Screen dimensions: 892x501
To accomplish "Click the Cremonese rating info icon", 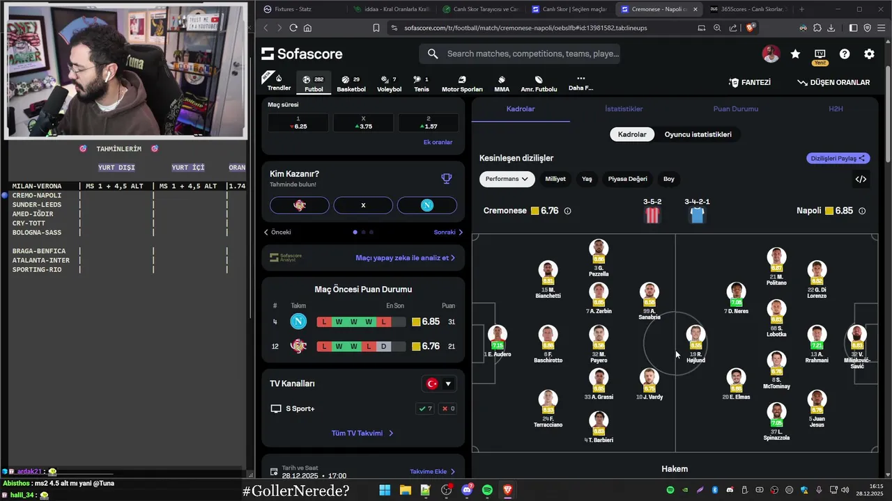I will click(x=567, y=211).
